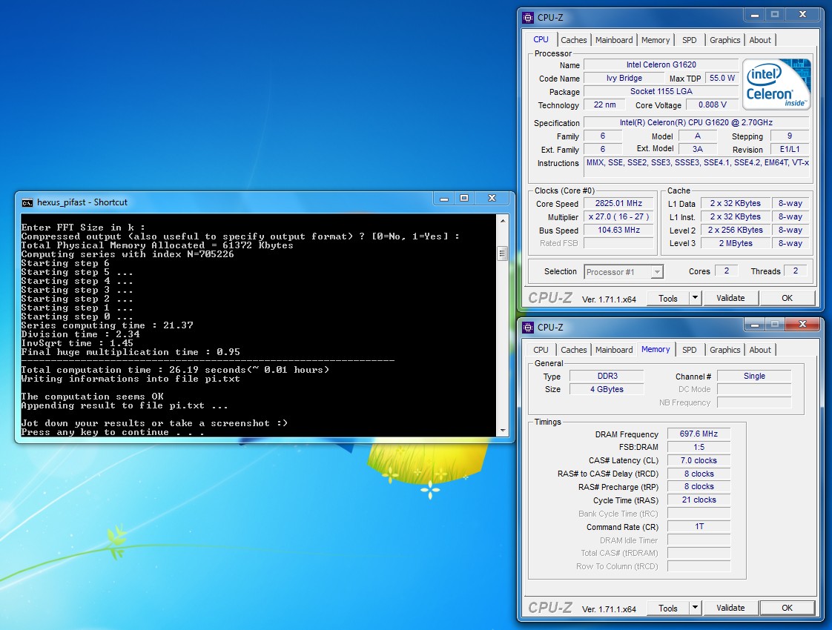Close the upper CPU-Z window
Screen dimensions: 832x630
803,14
